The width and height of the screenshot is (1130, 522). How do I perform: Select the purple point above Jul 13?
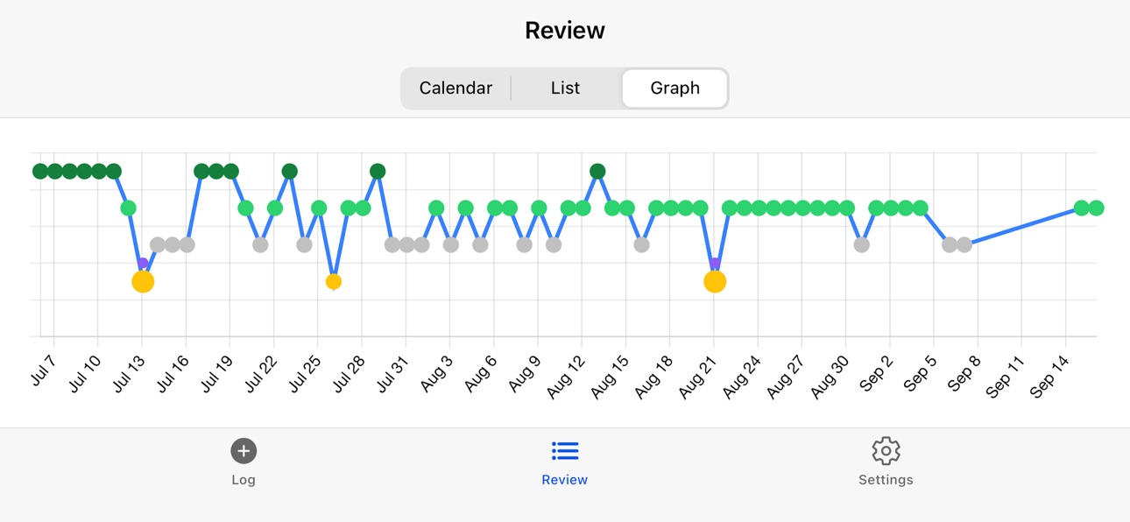click(143, 264)
